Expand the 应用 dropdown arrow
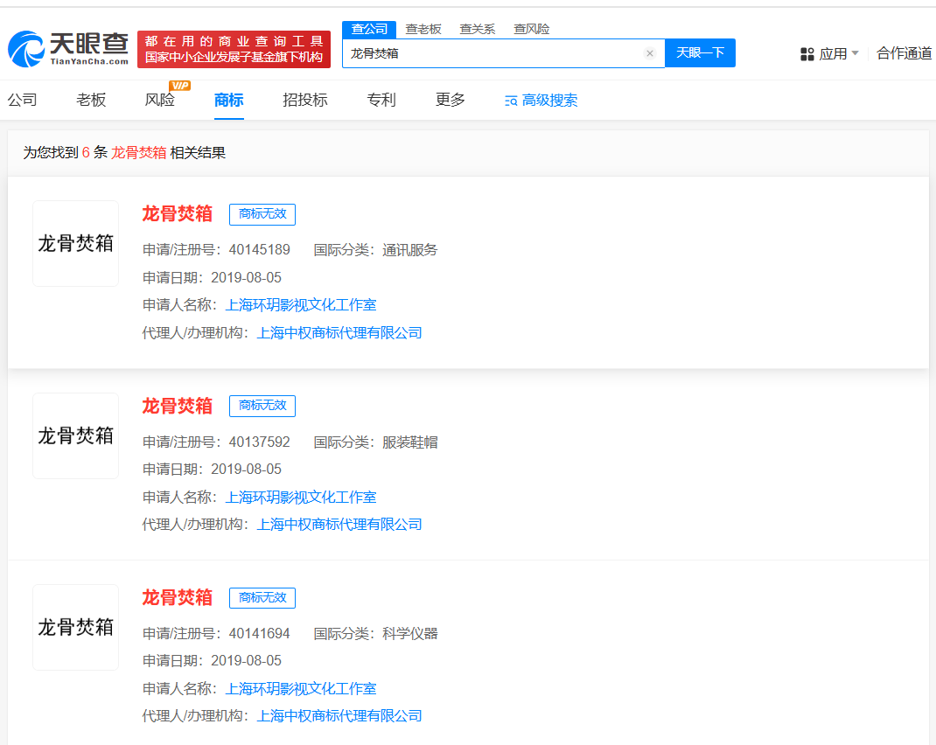 [x=855, y=53]
